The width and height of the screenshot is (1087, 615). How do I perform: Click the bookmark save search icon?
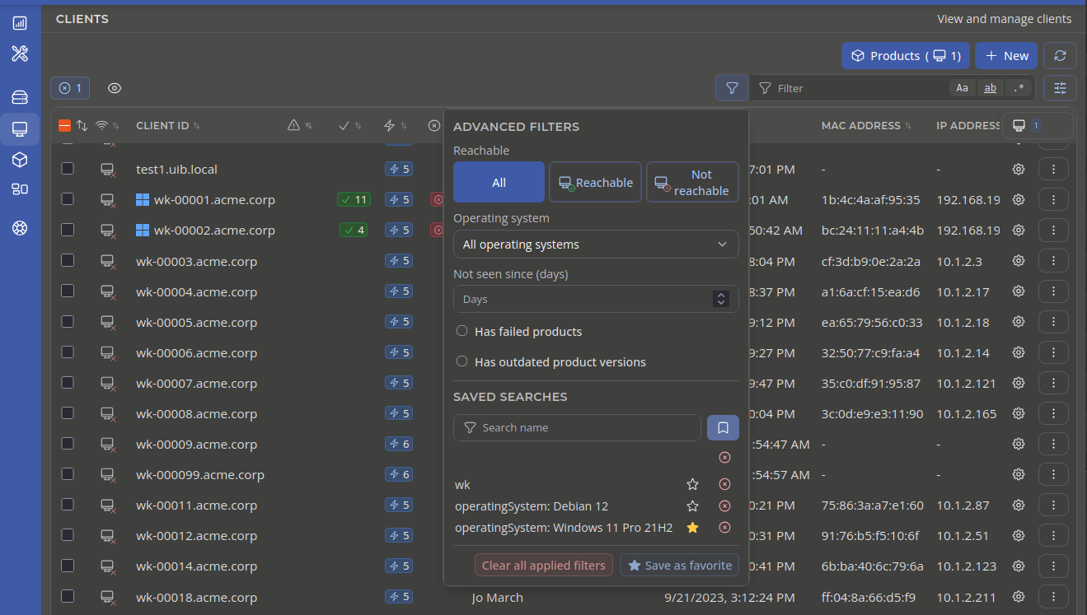(723, 427)
